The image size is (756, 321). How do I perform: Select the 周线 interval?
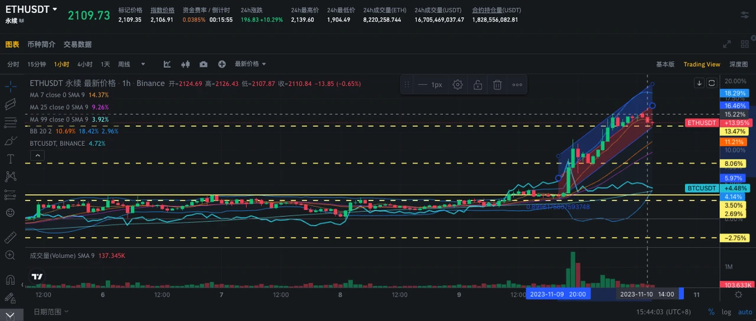click(124, 64)
